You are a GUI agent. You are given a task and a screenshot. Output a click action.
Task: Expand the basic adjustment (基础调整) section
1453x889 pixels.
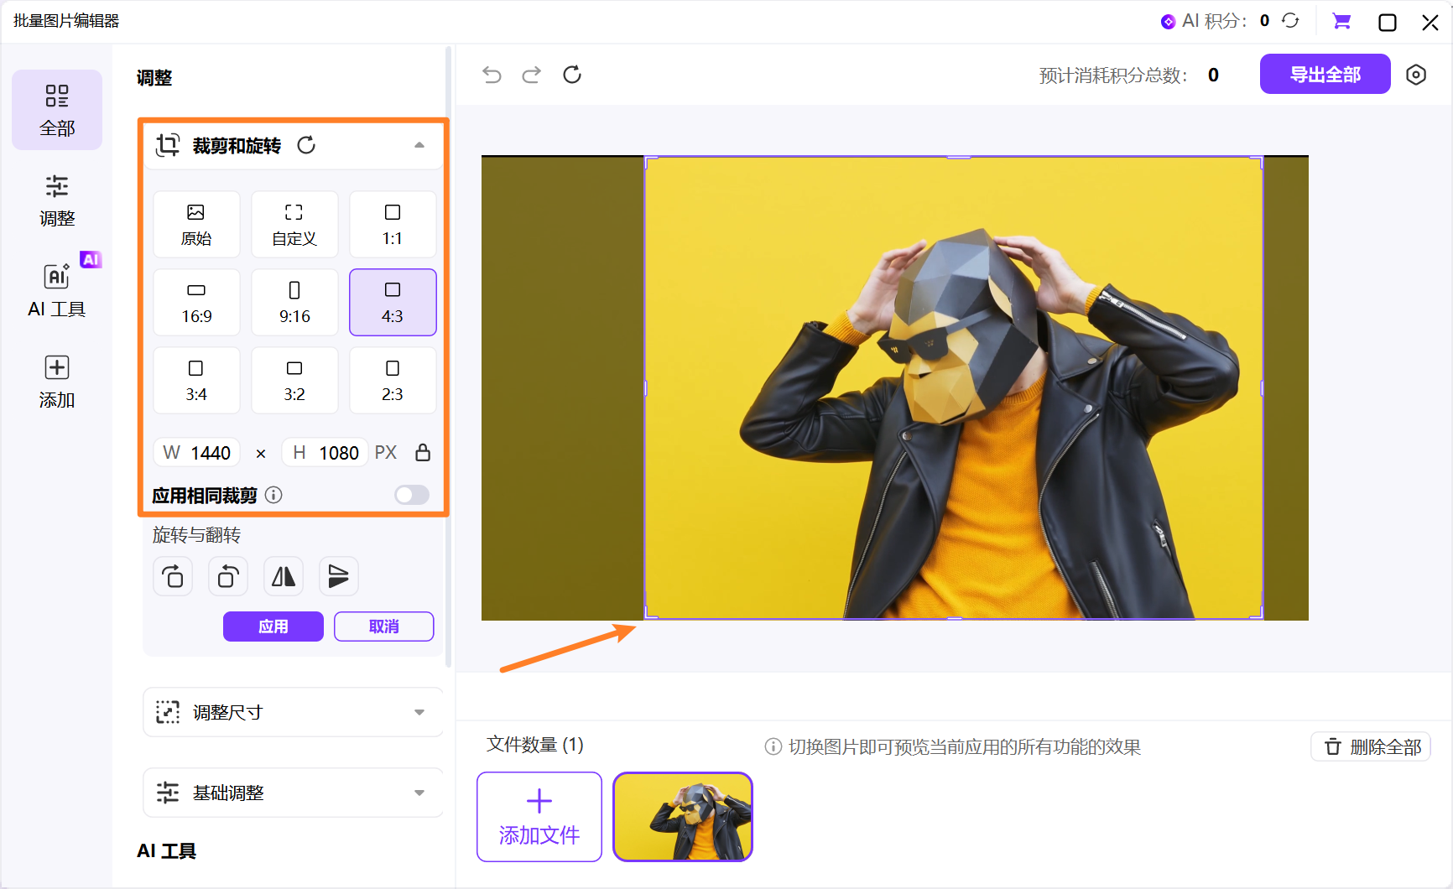419,793
